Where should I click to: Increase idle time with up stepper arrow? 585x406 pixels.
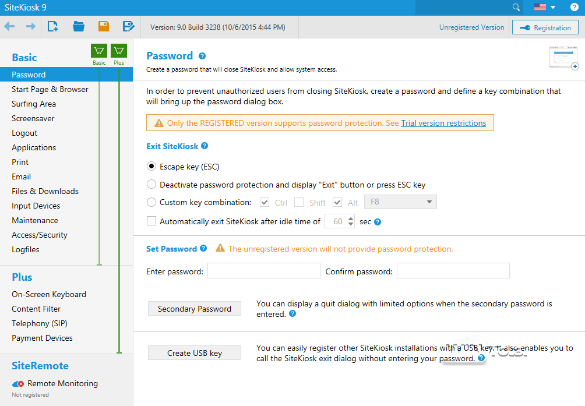point(351,218)
